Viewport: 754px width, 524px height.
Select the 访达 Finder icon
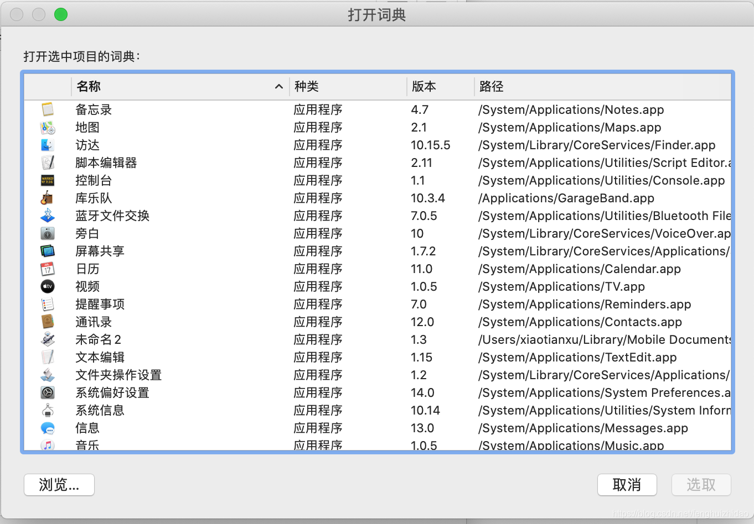point(48,145)
